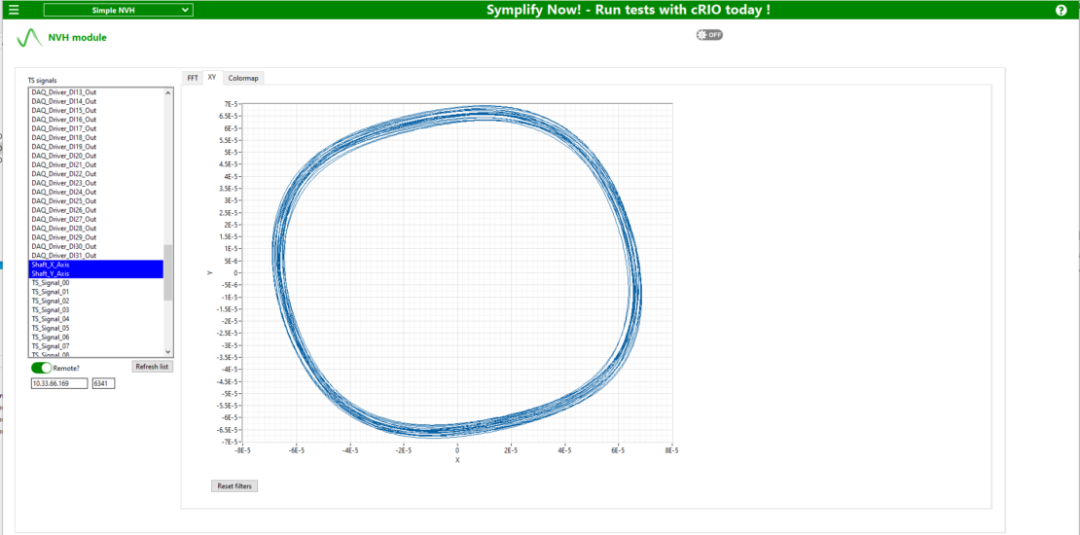Click the TS signals list scrollbar thumb

168,272
